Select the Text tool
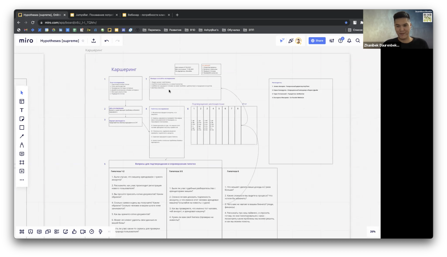Screen dimensions: 447x257 tap(22, 110)
